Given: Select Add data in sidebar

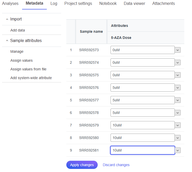Looking at the screenshot, I should [17, 30].
